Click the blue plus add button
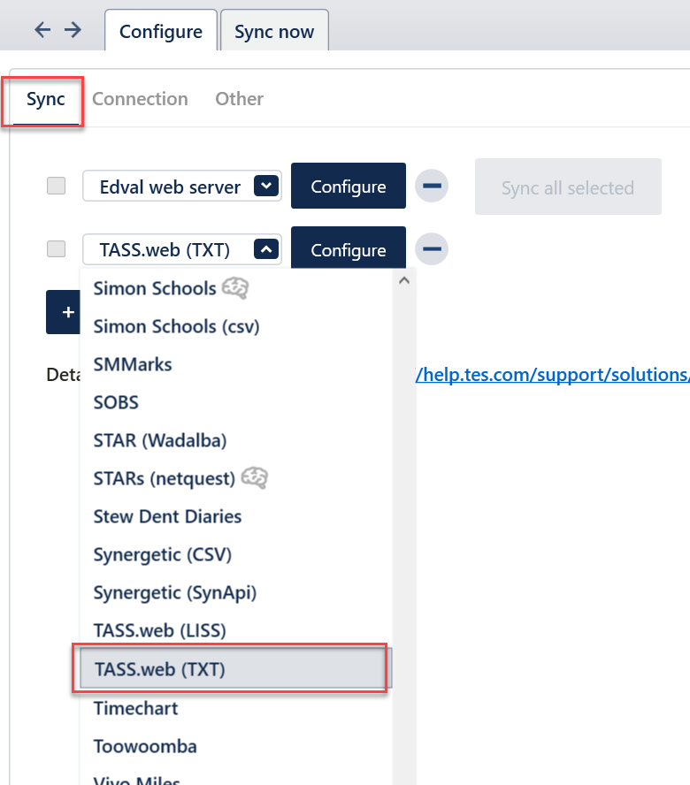 click(x=64, y=313)
